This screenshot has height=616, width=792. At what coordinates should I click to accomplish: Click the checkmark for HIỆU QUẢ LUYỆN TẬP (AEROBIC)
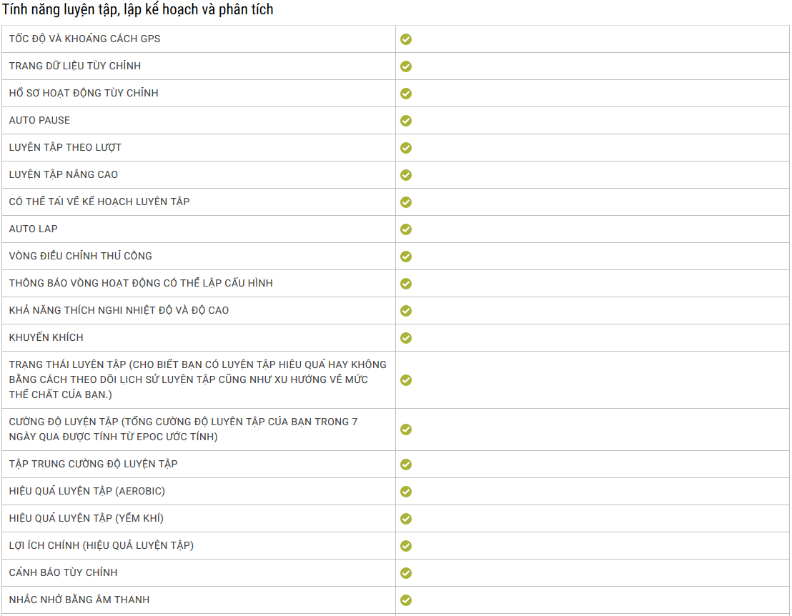tap(405, 492)
